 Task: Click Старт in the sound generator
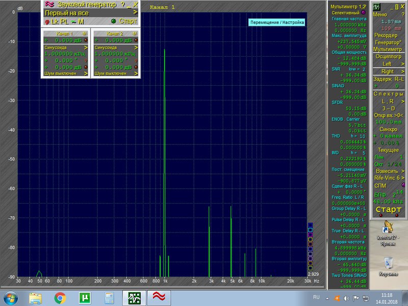pos(128,21)
